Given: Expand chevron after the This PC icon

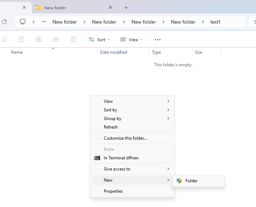Looking at the screenshot, I should click(x=33, y=22).
